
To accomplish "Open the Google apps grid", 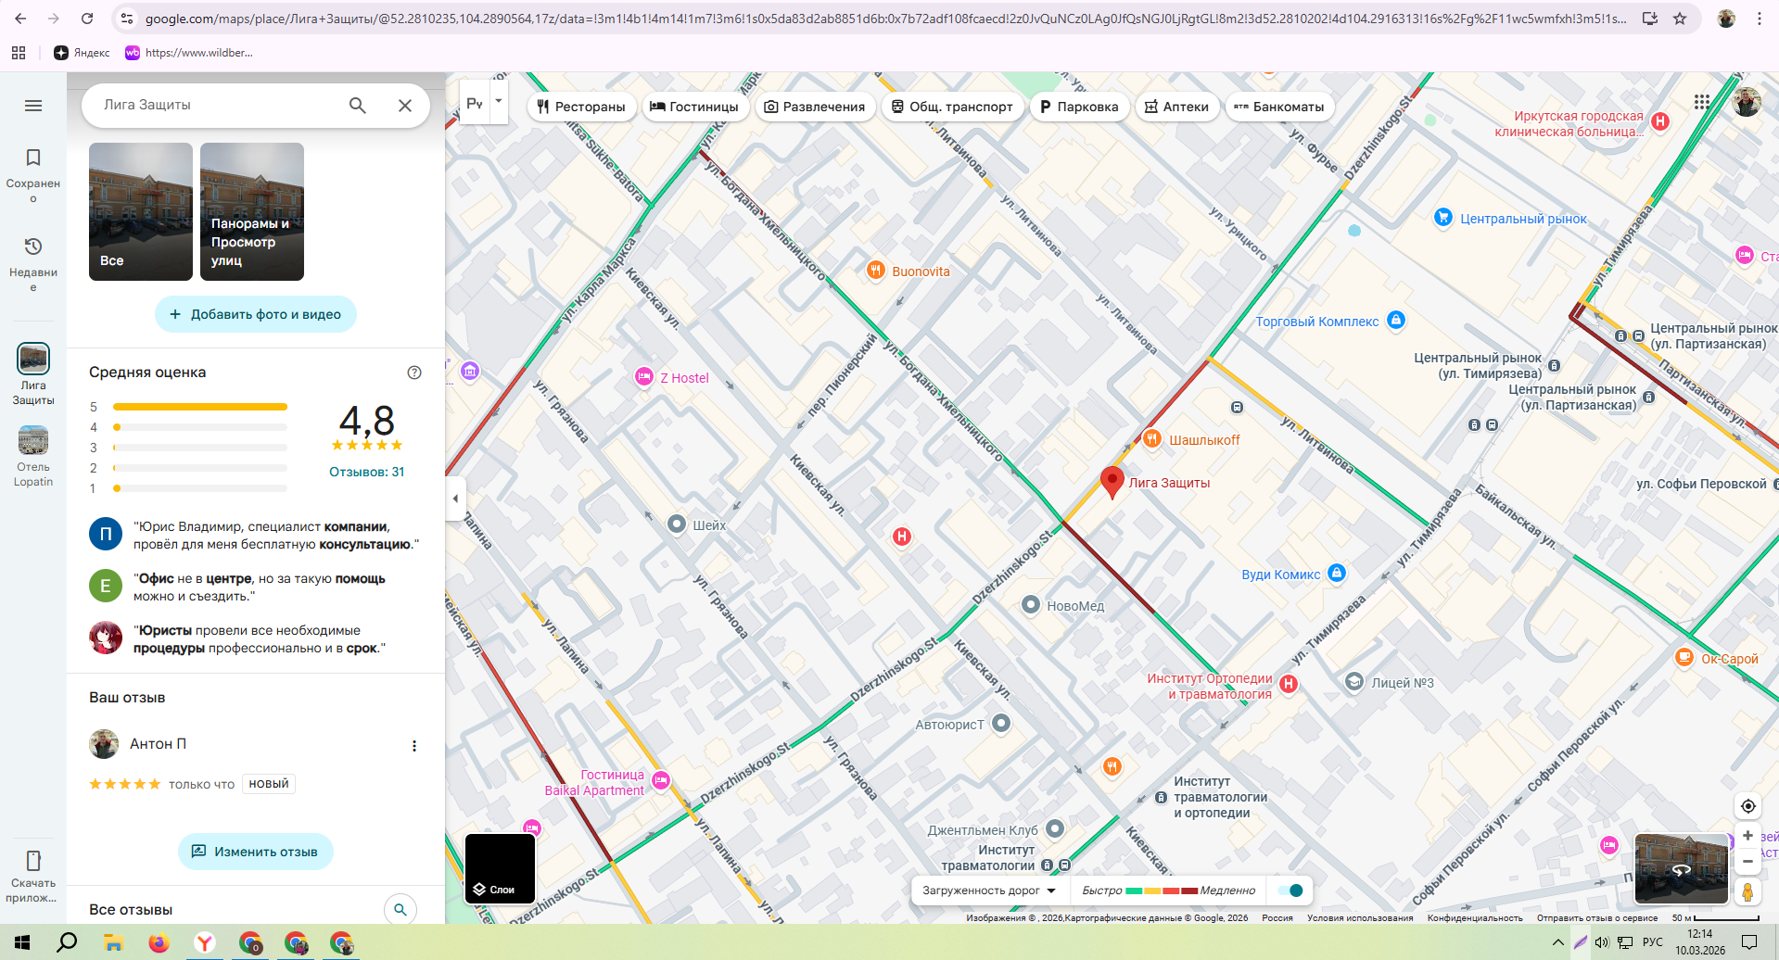I will pos(1702,102).
